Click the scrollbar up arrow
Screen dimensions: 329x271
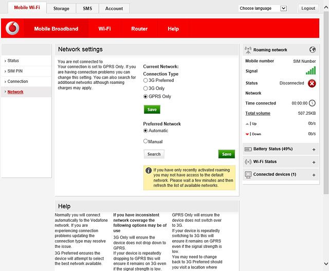[x=326, y=8]
